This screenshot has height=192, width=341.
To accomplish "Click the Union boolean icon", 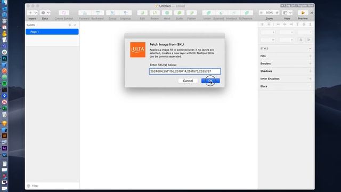I will (208, 13).
